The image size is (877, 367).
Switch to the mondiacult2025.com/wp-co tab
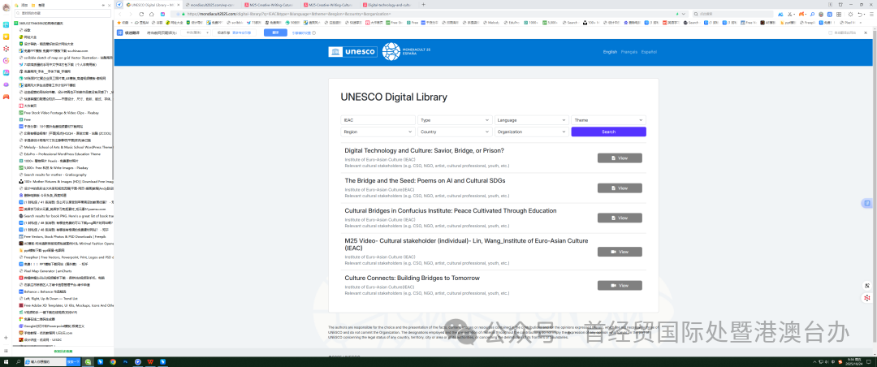point(211,5)
